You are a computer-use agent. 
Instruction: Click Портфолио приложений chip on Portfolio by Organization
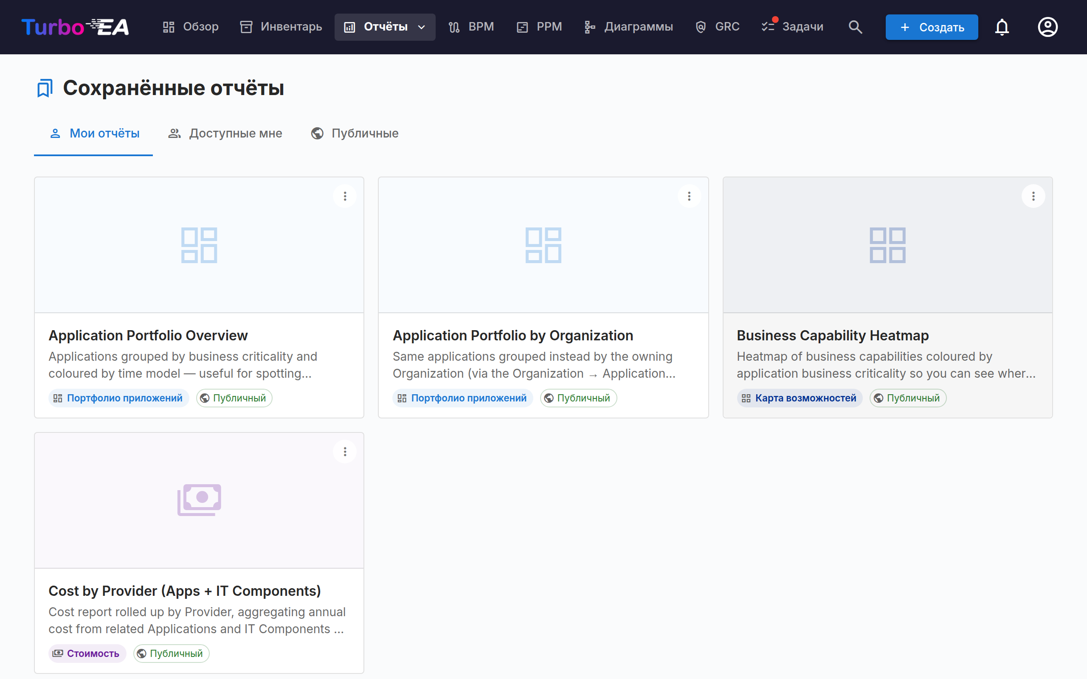tap(463, 398)
